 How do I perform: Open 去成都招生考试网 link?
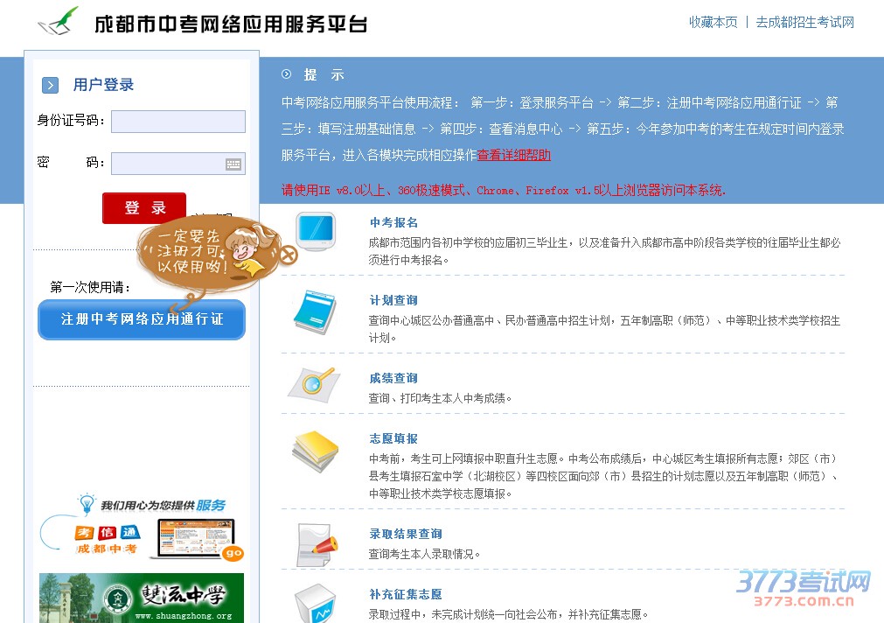point(805,22)
